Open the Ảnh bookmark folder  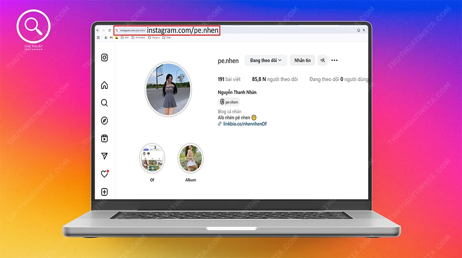(x=125, y=38)
